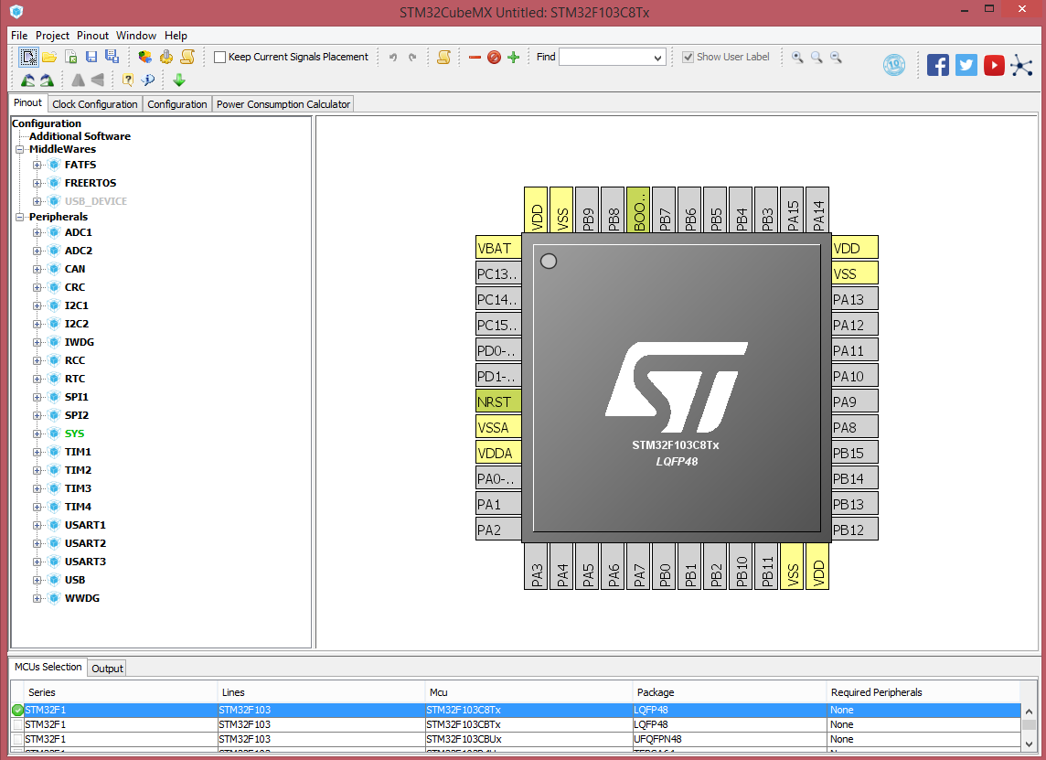Image resolution: width=1046 pixels, height=760 pixels.
Task: Click the zoom-out magnifier icon
Action: point(836,58)
